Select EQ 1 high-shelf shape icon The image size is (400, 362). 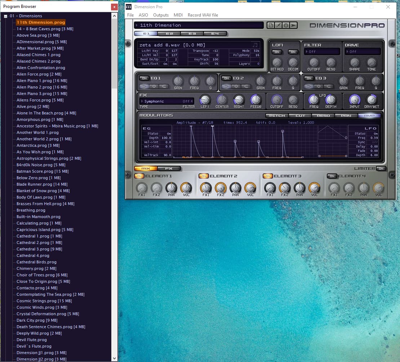click(x=164, y=86)
